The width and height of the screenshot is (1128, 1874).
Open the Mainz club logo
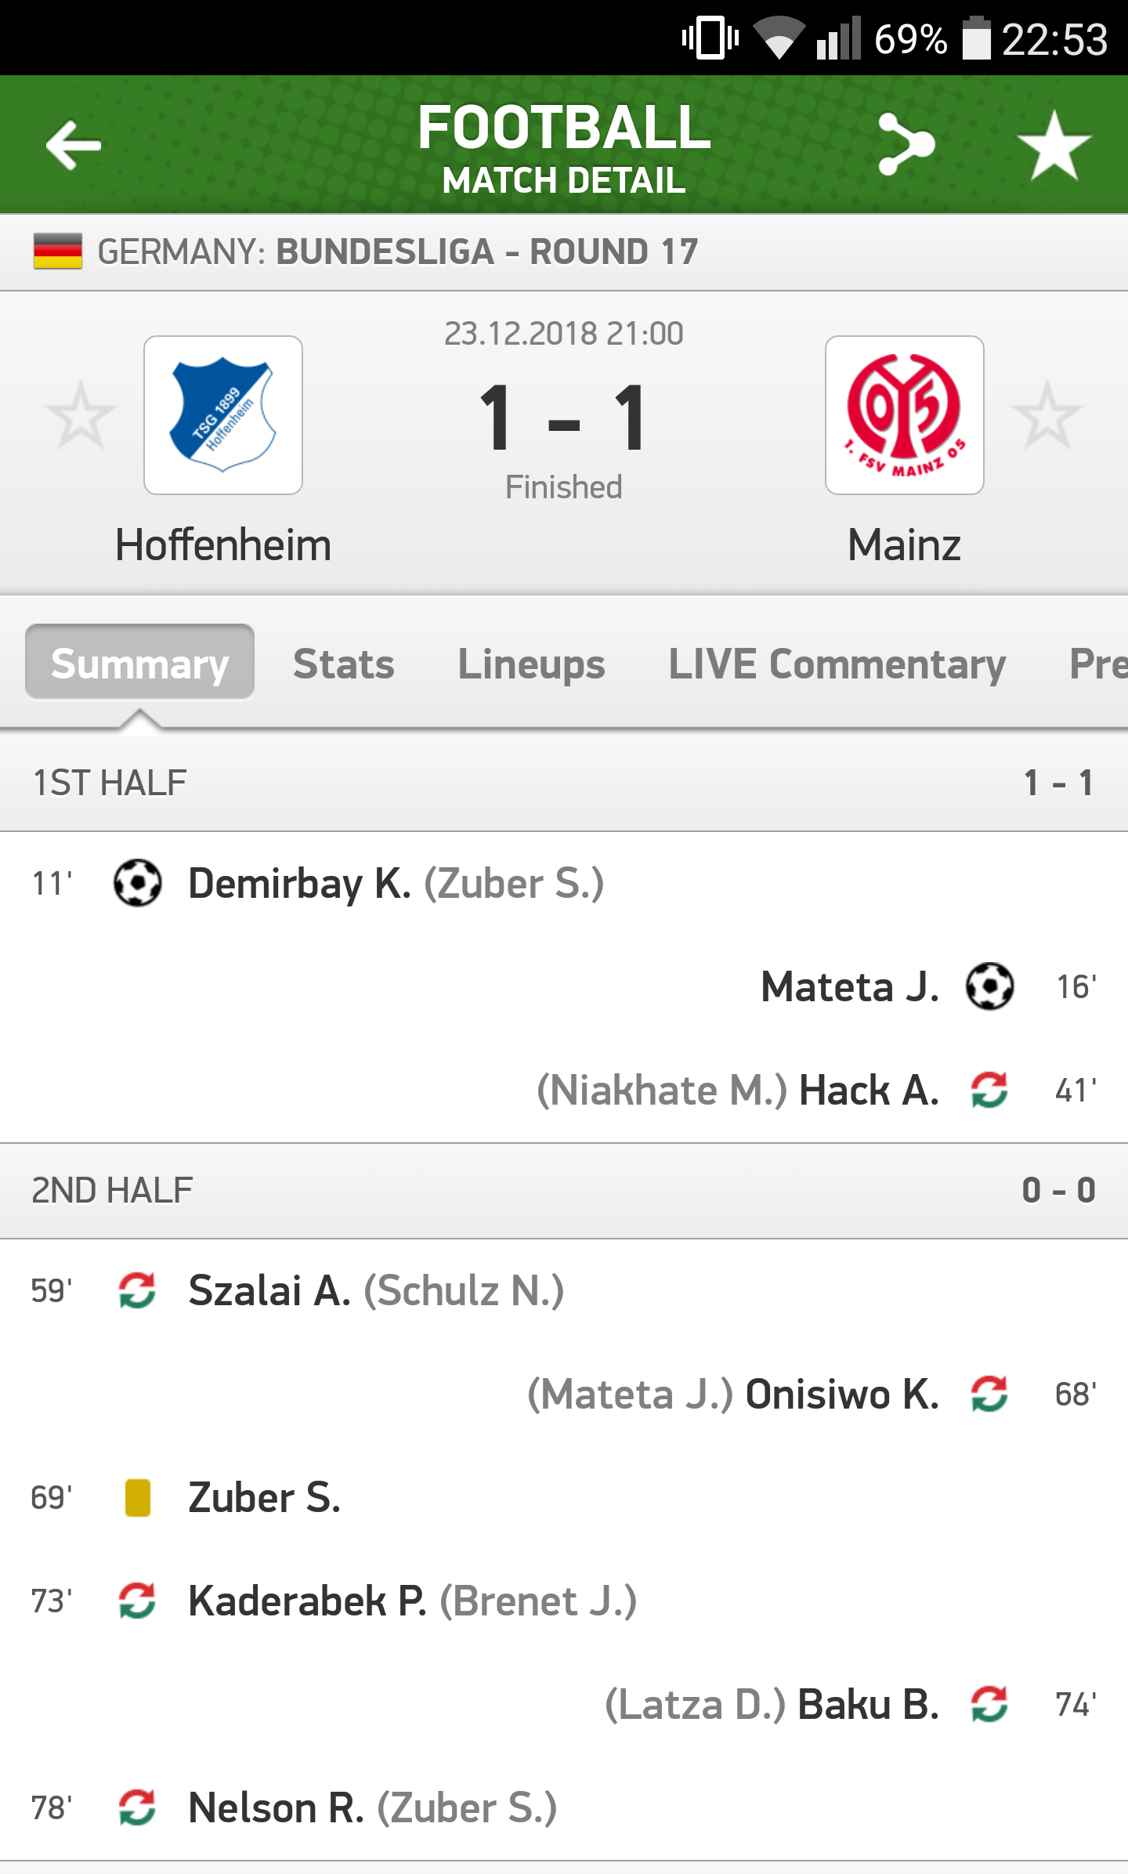click(x=904, y=415)
